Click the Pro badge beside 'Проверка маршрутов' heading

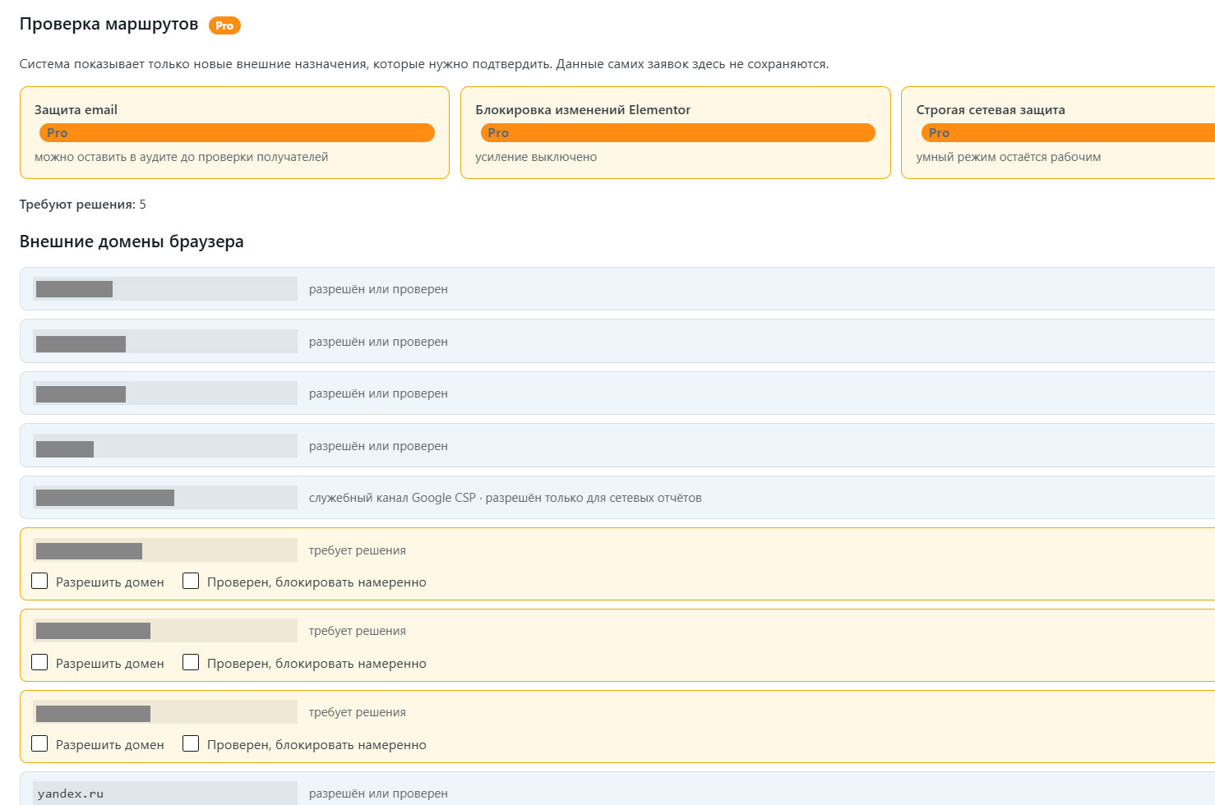(224, 25)
